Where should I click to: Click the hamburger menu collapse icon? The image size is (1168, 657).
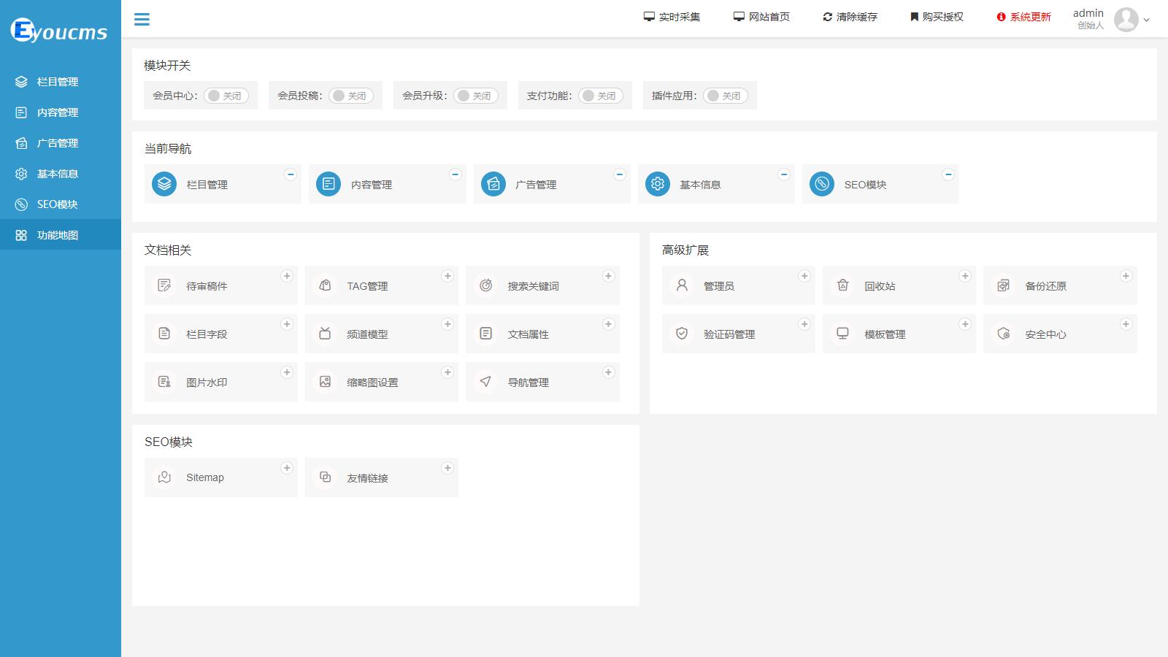coord(142,20)
